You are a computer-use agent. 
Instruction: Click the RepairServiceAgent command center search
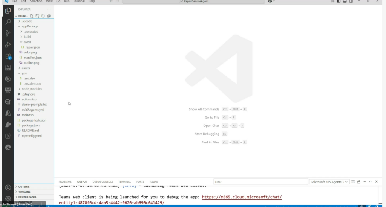point(194,1)
